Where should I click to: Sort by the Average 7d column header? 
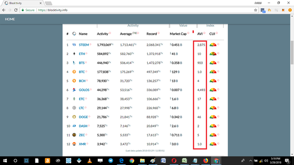click(128, 34)
